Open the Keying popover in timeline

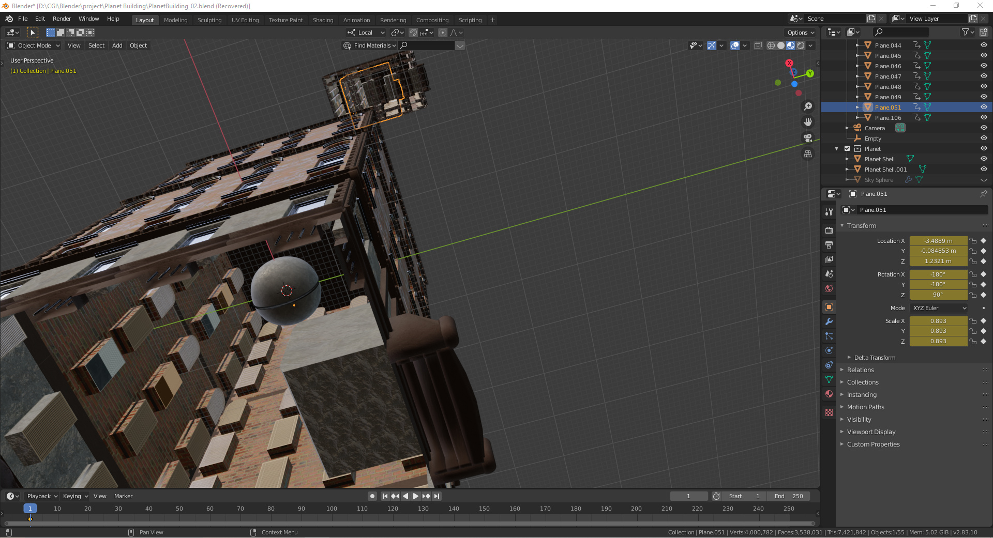pyautogui.click(x=75, y=496)
